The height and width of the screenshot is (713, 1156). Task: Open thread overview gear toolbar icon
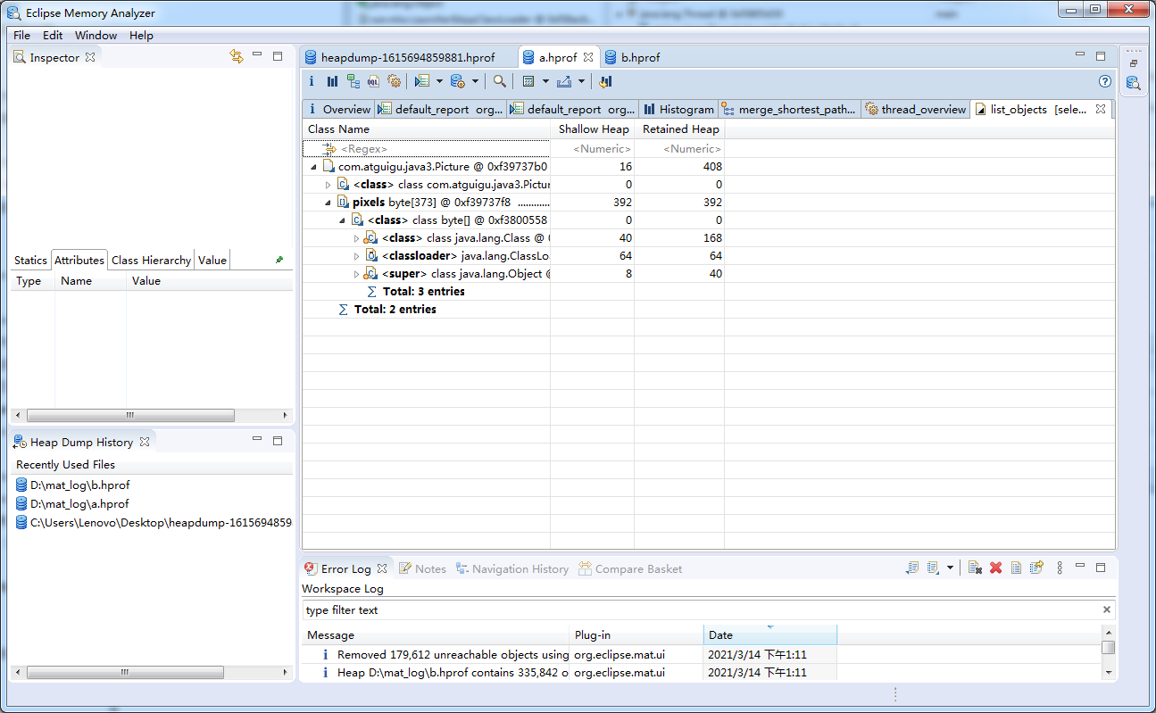pyautogui.click(x=394, y=81)
